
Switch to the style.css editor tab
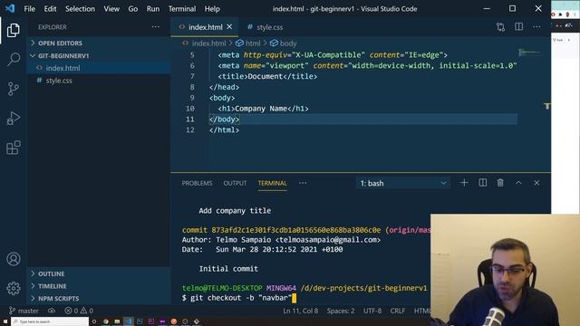266,27
